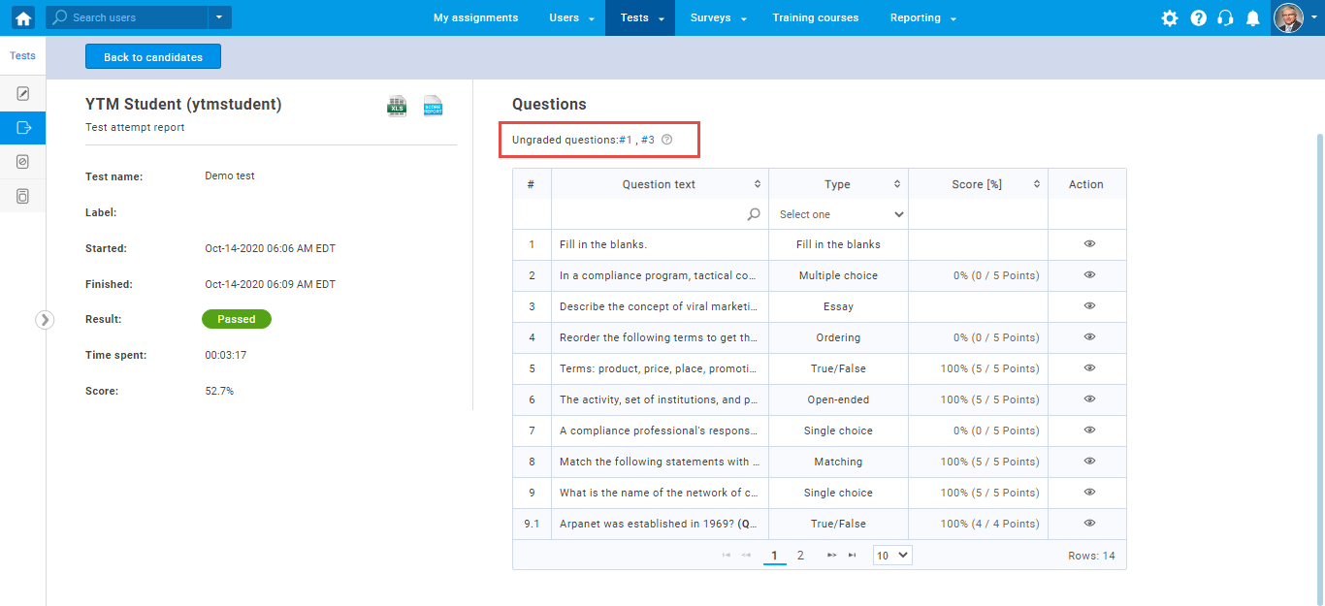Open the notifications bell
1325x606 pixels.
pyautogui.click(x=1253, y=17)
